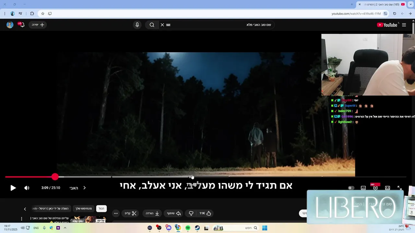Reload the current page
The width and height of the screenshot is (415, 233).
[395, 14]
